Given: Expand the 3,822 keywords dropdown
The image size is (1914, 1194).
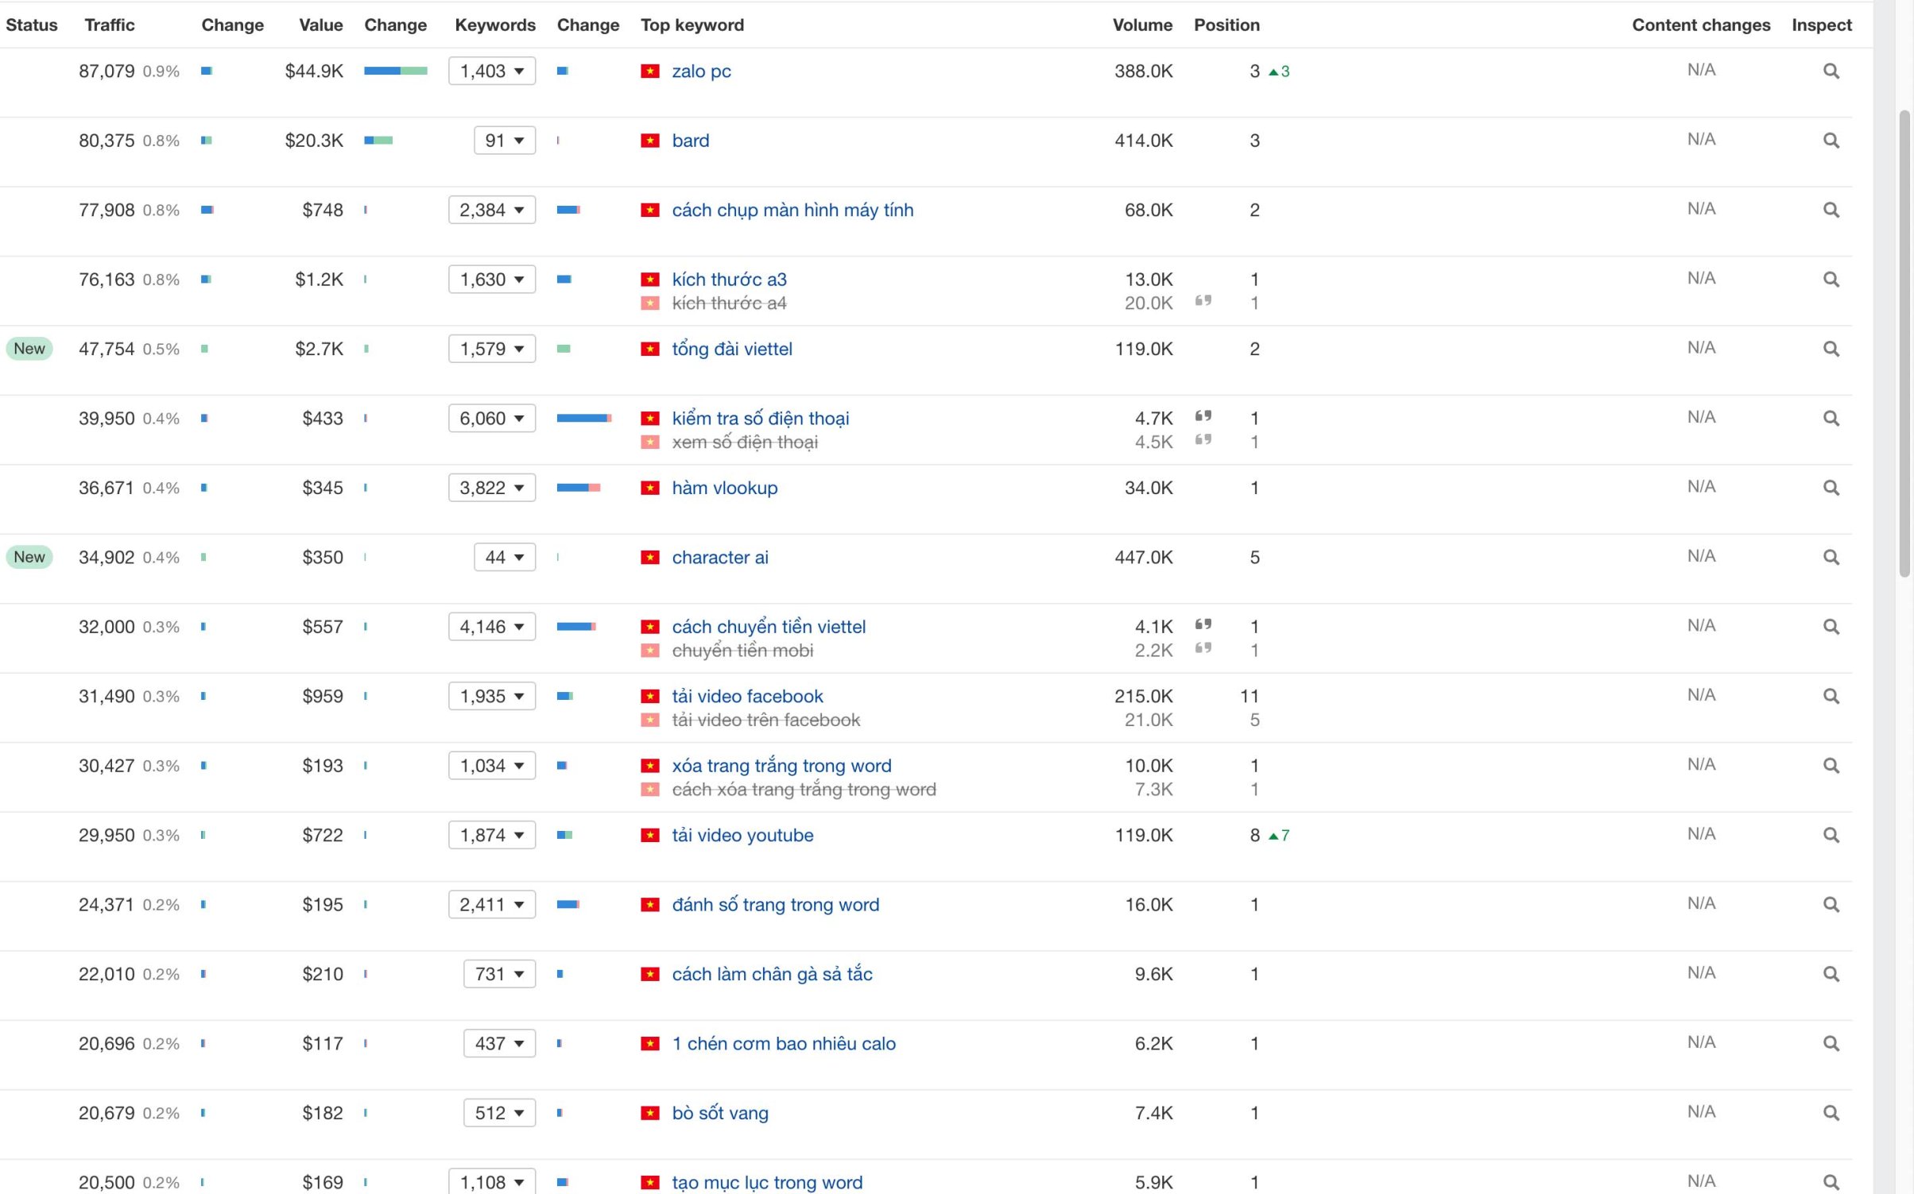Looking at the screenshot, I should pos(492,488).
